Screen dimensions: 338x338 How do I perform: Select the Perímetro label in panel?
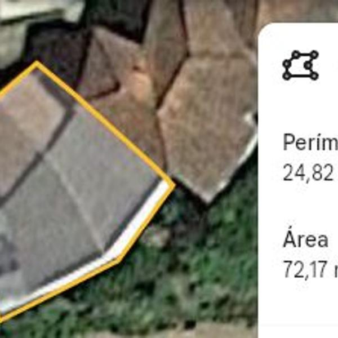pyautogui.click(x=310, y=143)
